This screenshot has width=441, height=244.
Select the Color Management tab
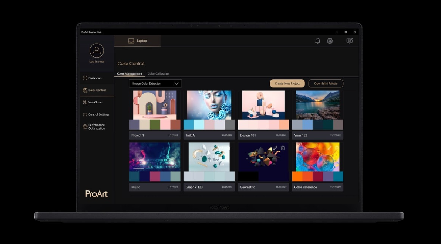click(x=129, y=74)
